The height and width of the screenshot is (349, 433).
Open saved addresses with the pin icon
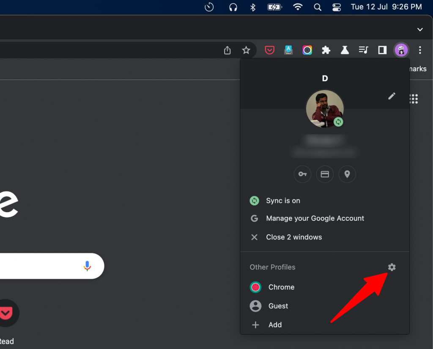coord(347,174)
